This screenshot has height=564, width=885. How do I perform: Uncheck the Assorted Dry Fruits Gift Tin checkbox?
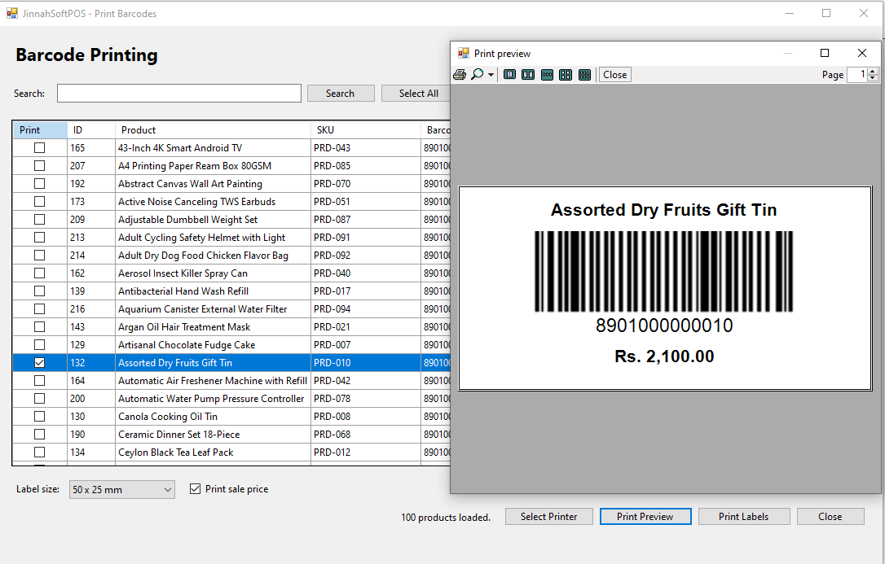[39, 363]
